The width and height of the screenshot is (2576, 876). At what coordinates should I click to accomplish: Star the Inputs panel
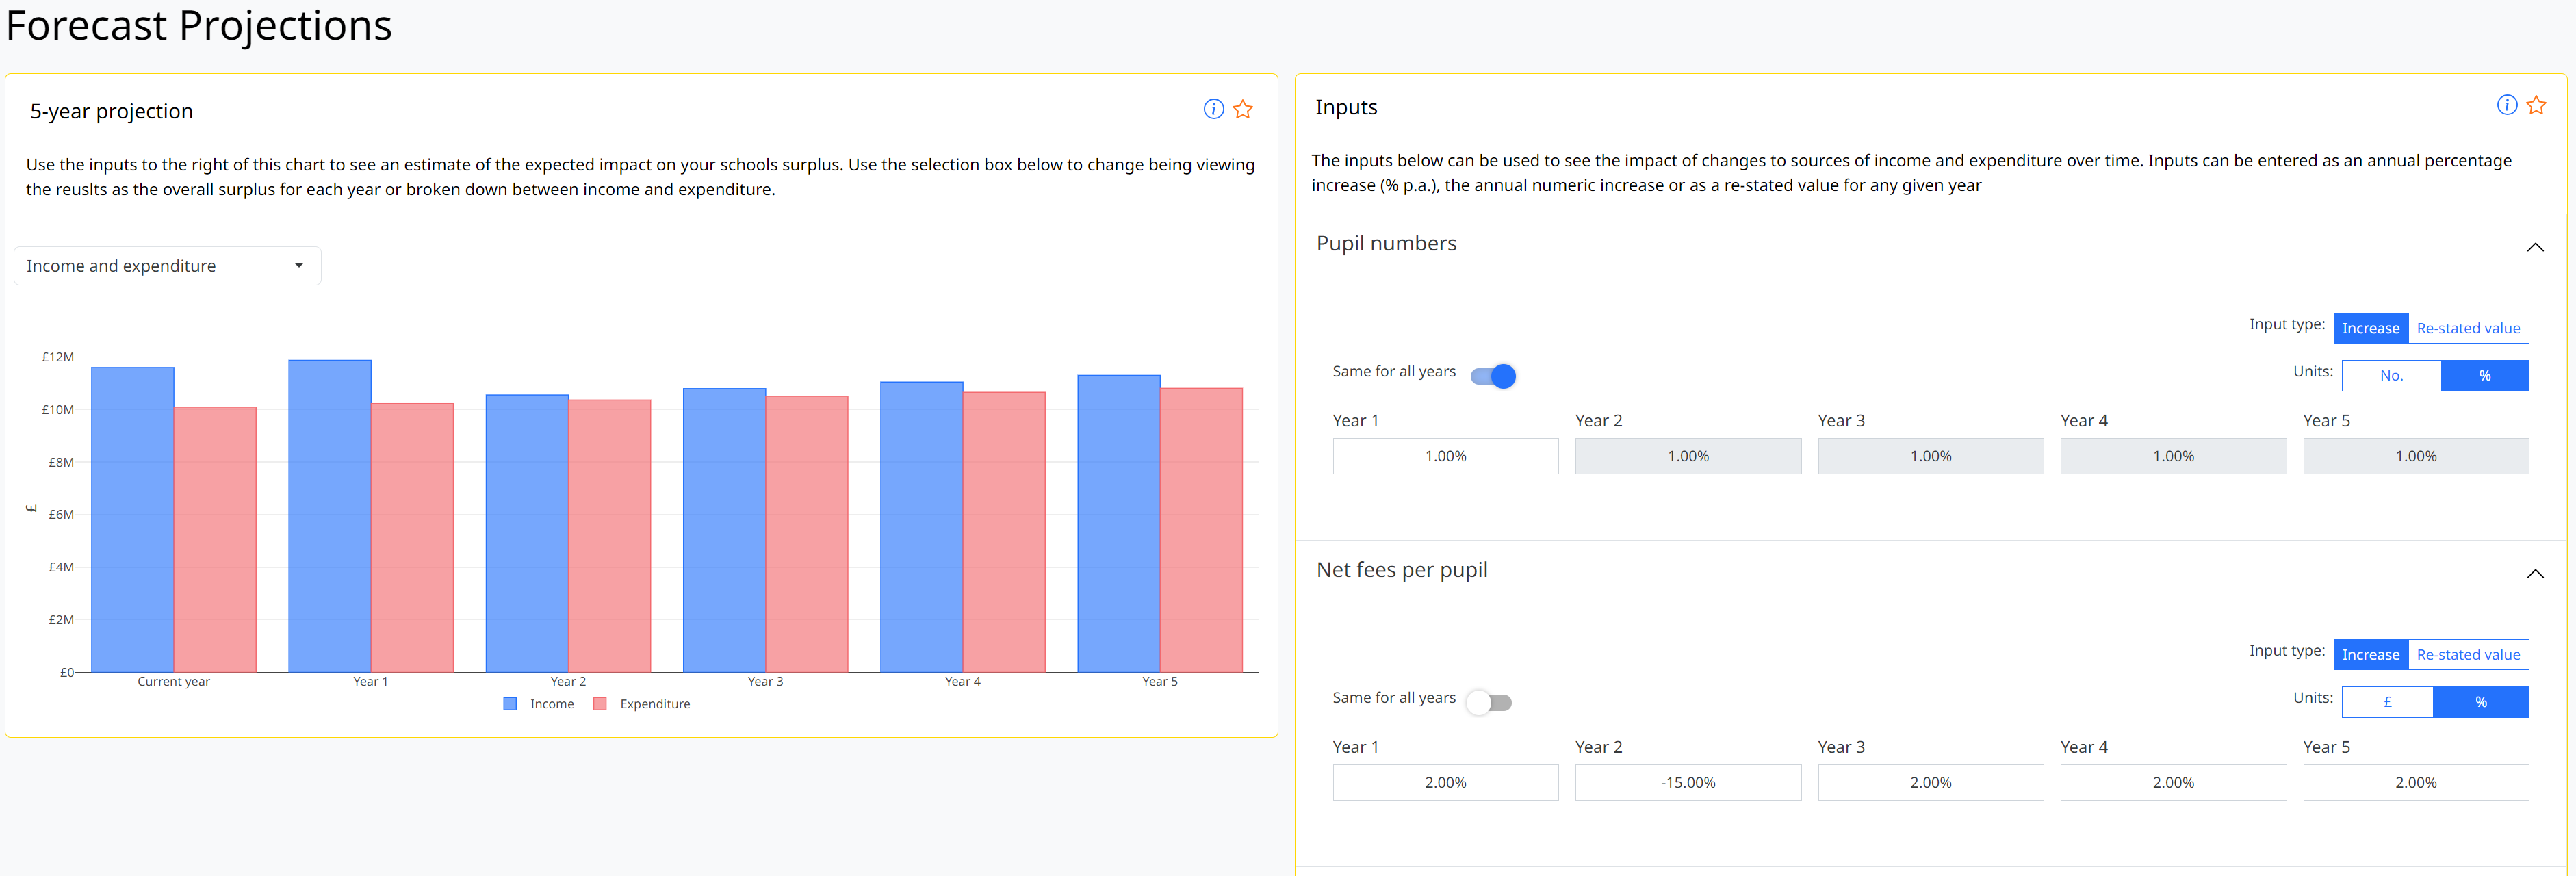tap(2536, 104)
